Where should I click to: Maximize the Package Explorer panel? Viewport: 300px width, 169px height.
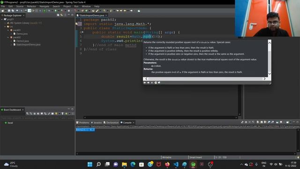72,15
